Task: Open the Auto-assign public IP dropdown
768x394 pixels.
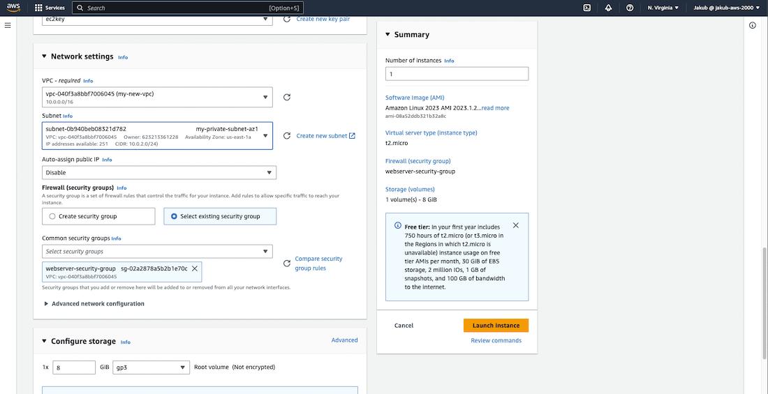Action: click(159, 172)
